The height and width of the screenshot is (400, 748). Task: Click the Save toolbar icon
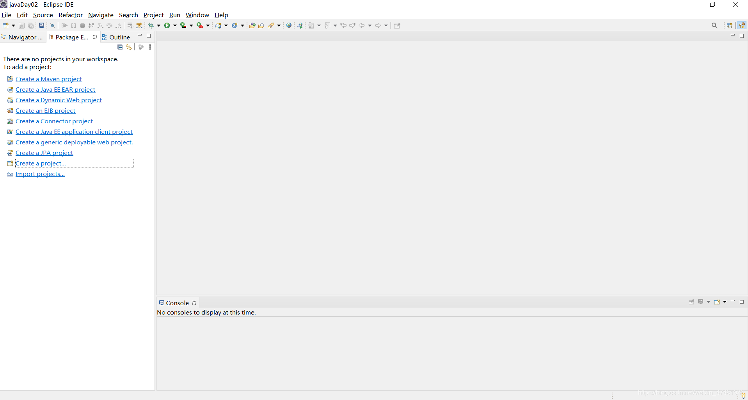click(22, 26)
